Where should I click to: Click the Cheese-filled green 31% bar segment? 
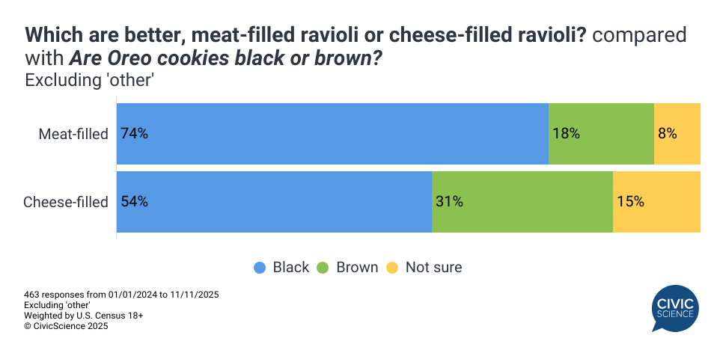pyautogui.click(x=522, y=202)
